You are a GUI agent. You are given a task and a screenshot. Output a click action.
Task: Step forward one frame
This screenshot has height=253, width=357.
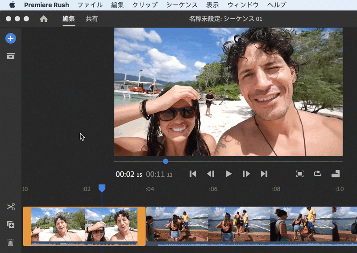point(246,174)
